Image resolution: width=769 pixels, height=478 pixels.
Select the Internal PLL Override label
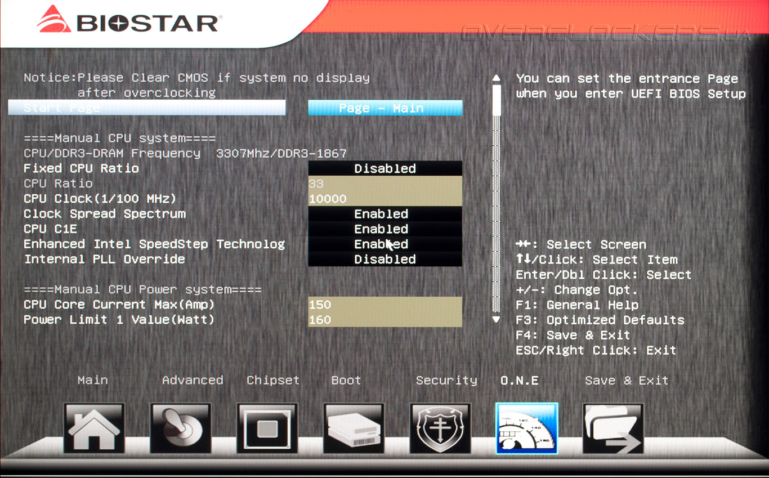tap(104, 260)
